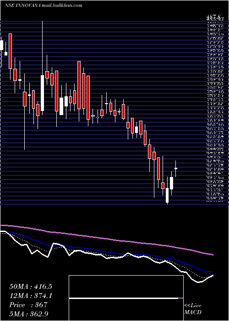Select the 12MA : 374.1 value
Viewport: 229px width, 321px height.
pos(31,296)
